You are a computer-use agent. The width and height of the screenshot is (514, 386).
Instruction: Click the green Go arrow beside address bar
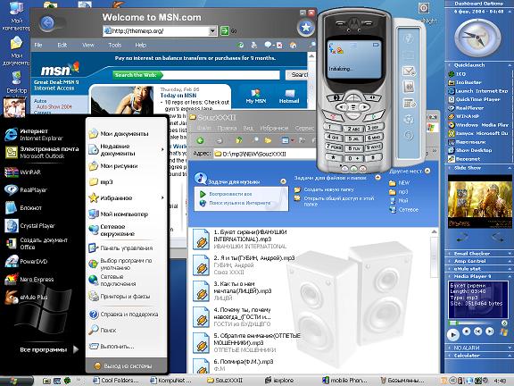(225, 31)
